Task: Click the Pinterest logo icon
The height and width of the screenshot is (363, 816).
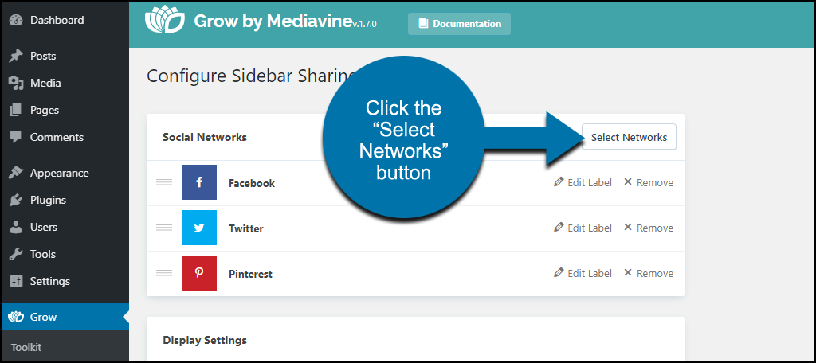Action: [x=198, y=273]
